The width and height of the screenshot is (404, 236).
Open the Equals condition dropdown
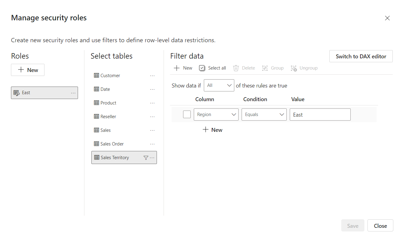264,114
